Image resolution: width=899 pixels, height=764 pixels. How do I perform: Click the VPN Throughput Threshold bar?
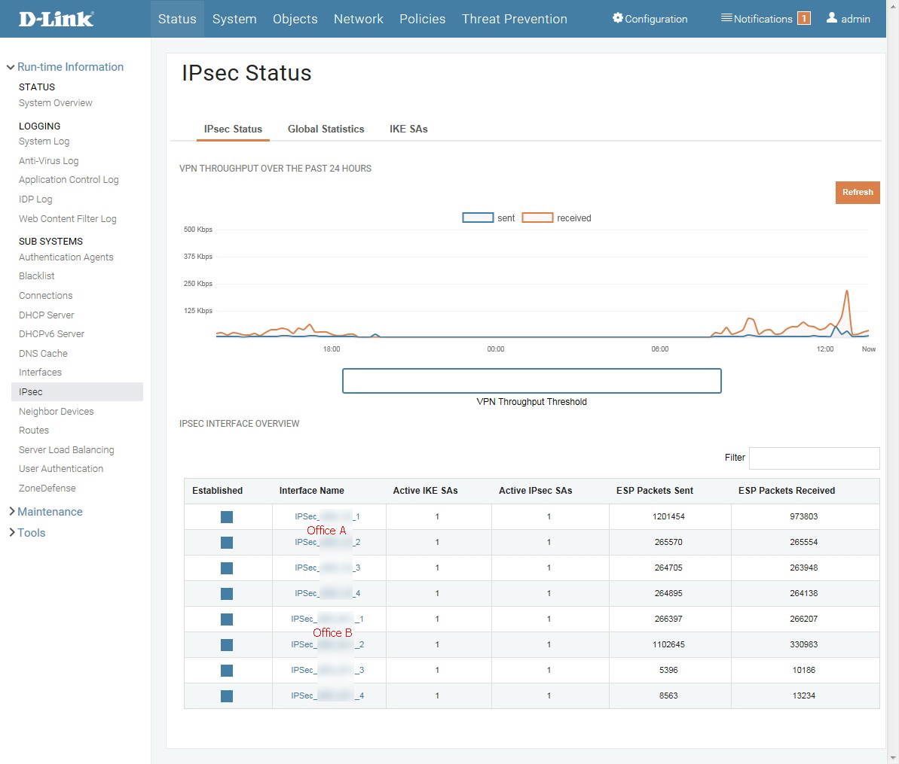click(x=531, y=381)
